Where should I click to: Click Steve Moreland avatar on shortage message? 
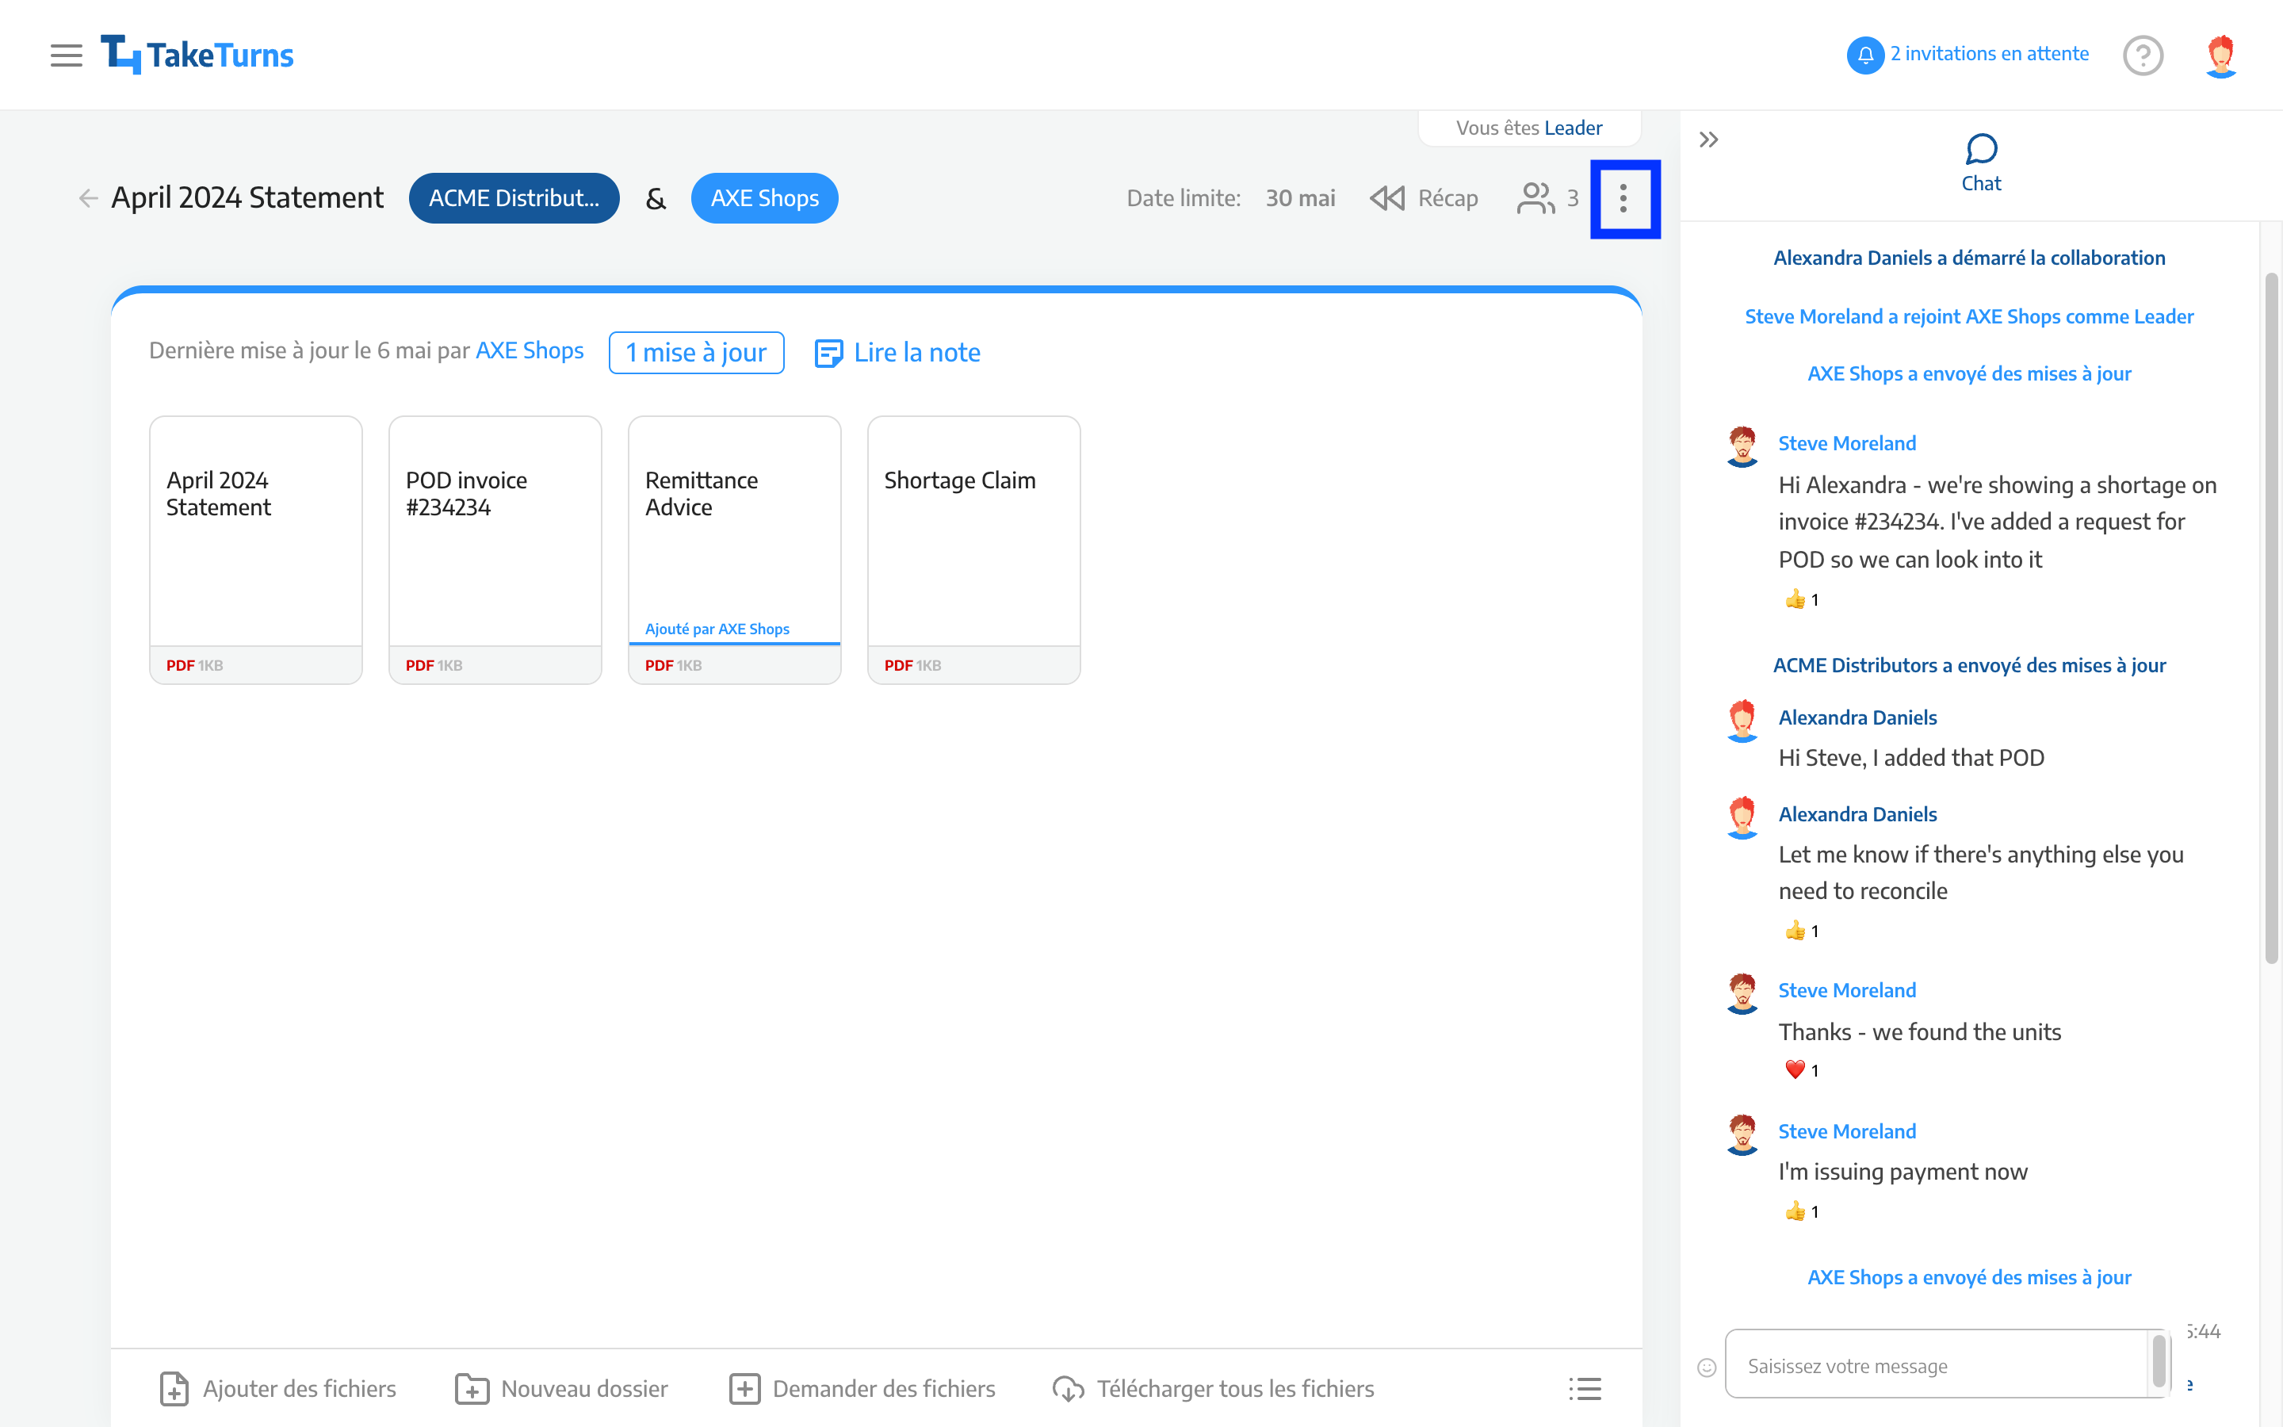(x=1742, y=446)
